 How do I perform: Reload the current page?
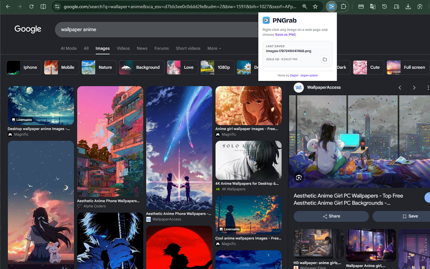(x=31, y=6)
